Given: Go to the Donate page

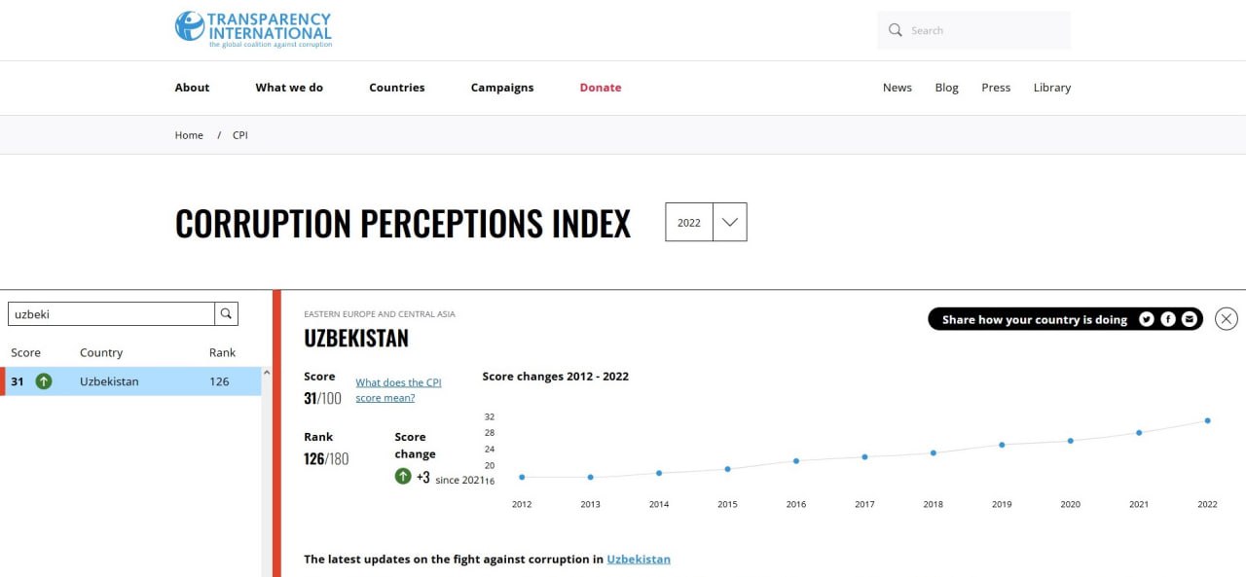Looking at the screenshot, I should [601, 88].
